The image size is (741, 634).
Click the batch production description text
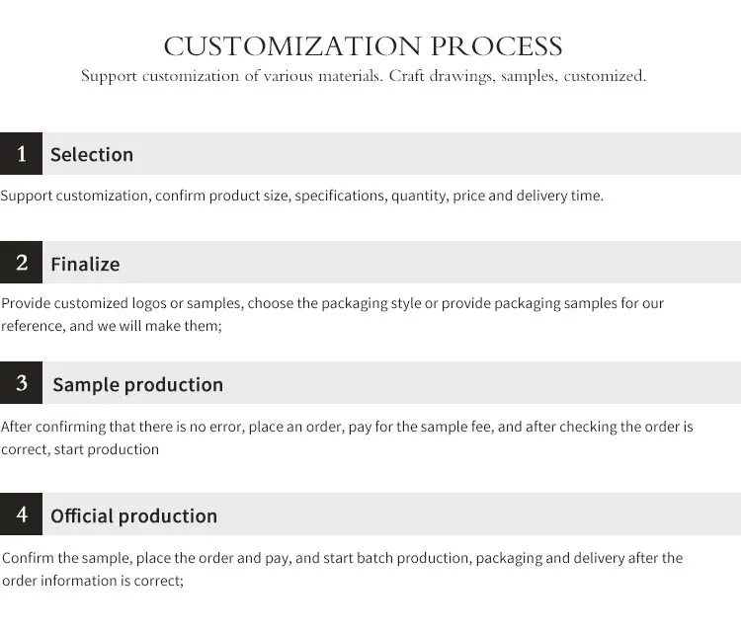[x=342, y=558]
